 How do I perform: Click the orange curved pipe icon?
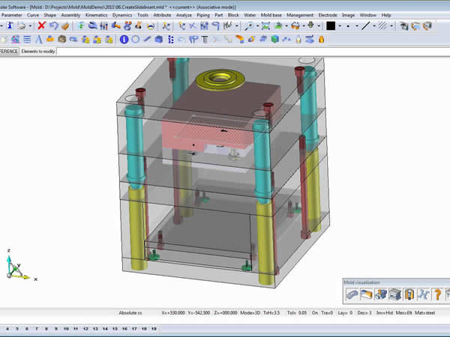(x=240, y=39)
